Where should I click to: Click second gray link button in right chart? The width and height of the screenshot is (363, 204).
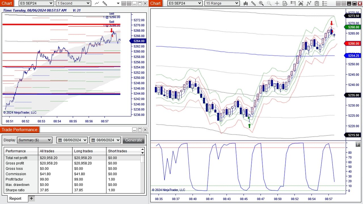tap(343, 3)
